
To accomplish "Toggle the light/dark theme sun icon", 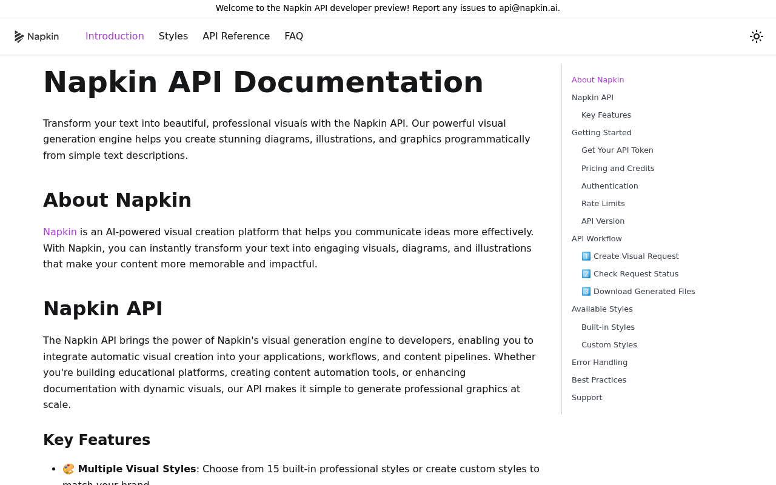I will coord(757,36).
